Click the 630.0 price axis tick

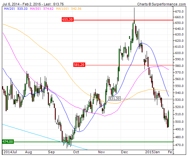click(x=179, y=35)
